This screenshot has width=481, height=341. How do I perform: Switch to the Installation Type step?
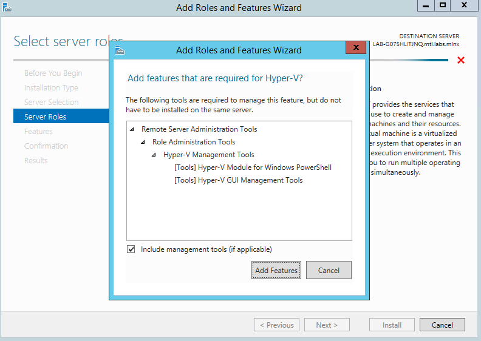51,87
